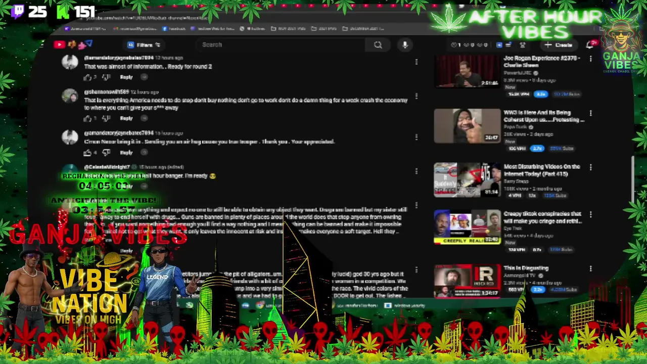
Task: Like the 'crash the economy' comment
Action: (x=87, y=118)
